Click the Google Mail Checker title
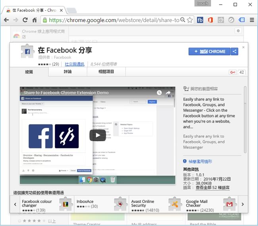This screenshot has width=258, height=226. (196, 203)
